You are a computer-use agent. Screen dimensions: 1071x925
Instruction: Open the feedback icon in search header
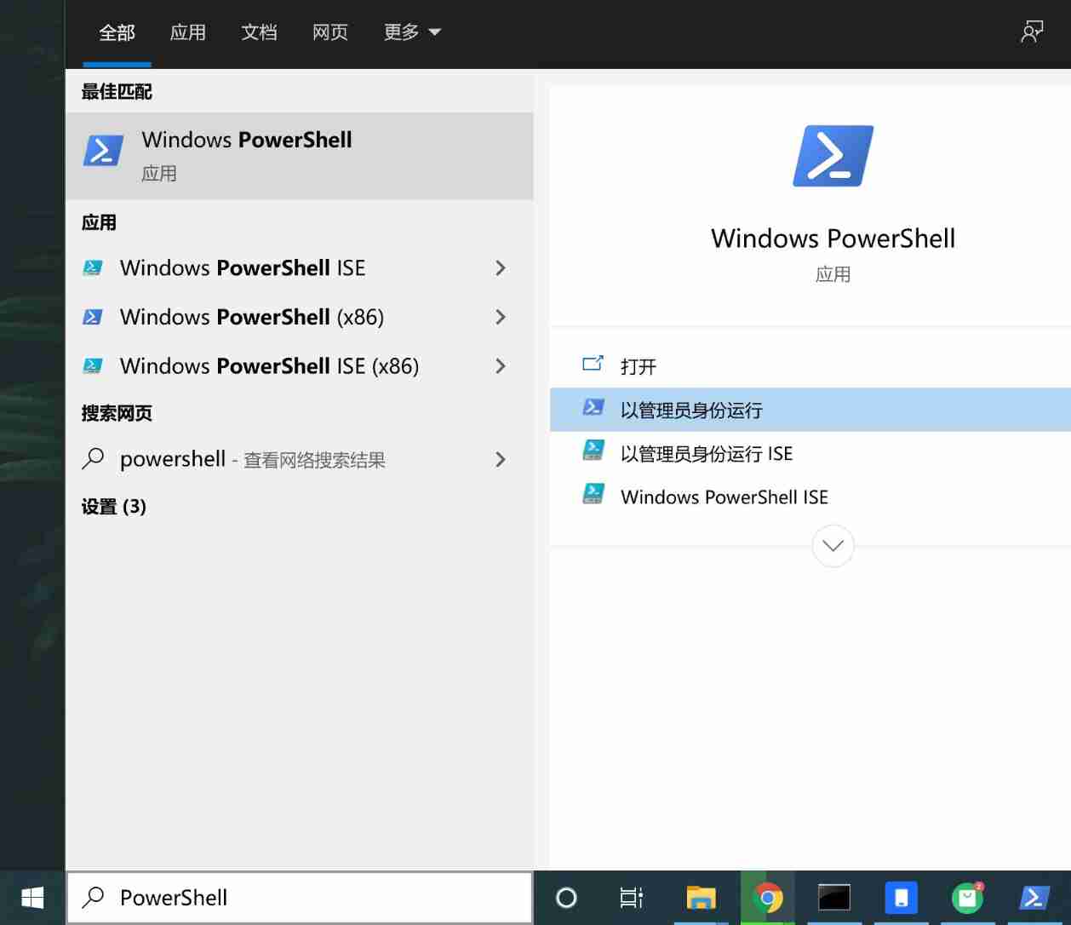coord(1032,32)
